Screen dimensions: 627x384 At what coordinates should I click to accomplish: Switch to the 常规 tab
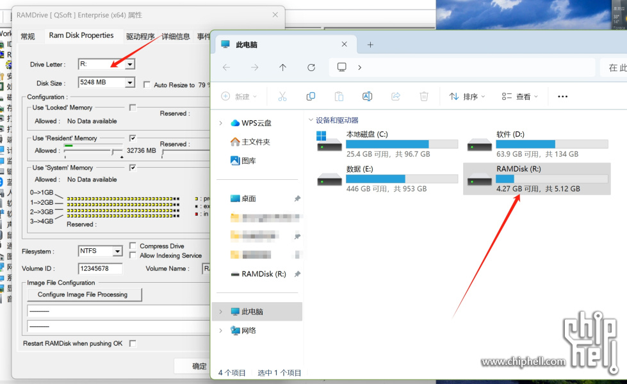(28, 36)
